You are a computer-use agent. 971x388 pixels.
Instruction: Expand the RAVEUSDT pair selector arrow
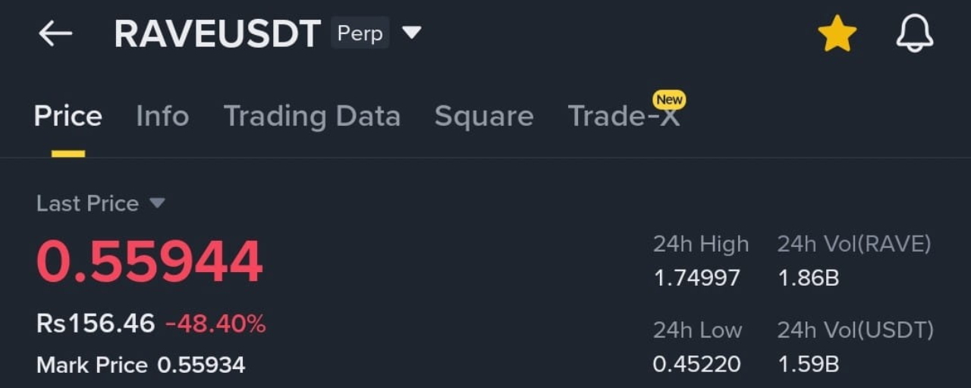(411, 33)
